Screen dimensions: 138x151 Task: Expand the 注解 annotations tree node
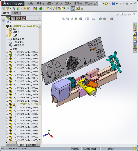[x=7, y=36]
